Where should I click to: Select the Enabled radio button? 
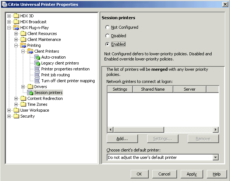[x=107, y=44]
